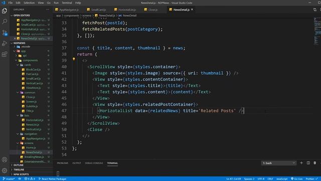Open Home.js in the screens folder

pos(31,148)
